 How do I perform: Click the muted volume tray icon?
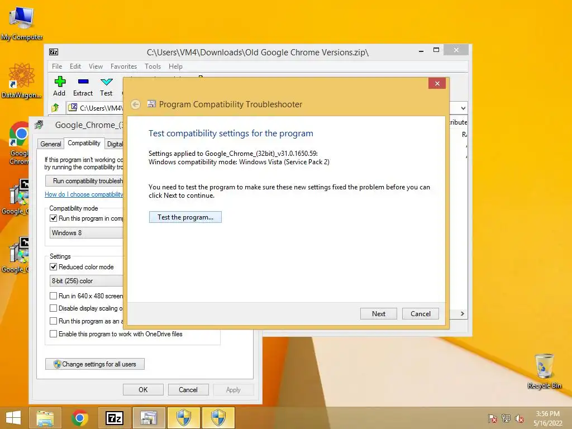point(519,418)
